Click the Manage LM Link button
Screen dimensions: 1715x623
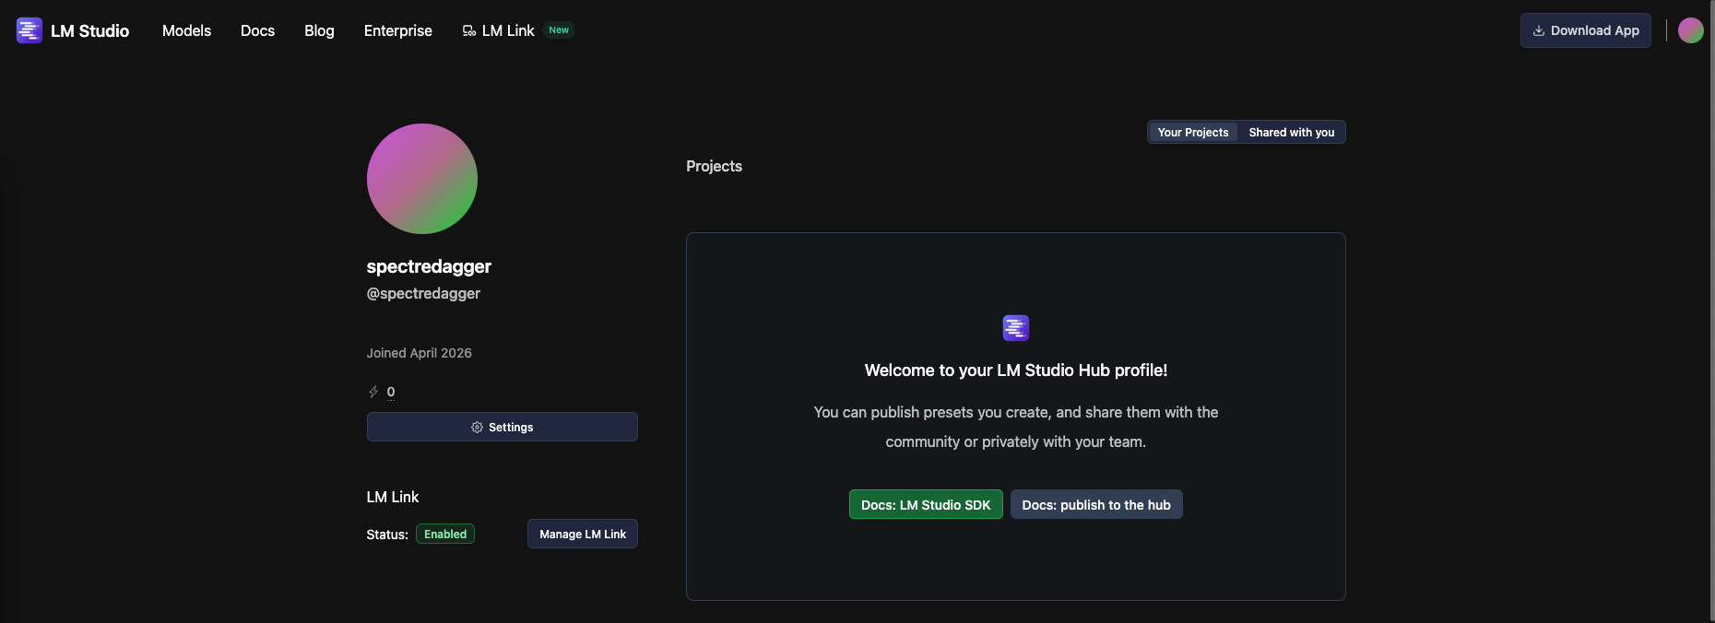(582, 534)
